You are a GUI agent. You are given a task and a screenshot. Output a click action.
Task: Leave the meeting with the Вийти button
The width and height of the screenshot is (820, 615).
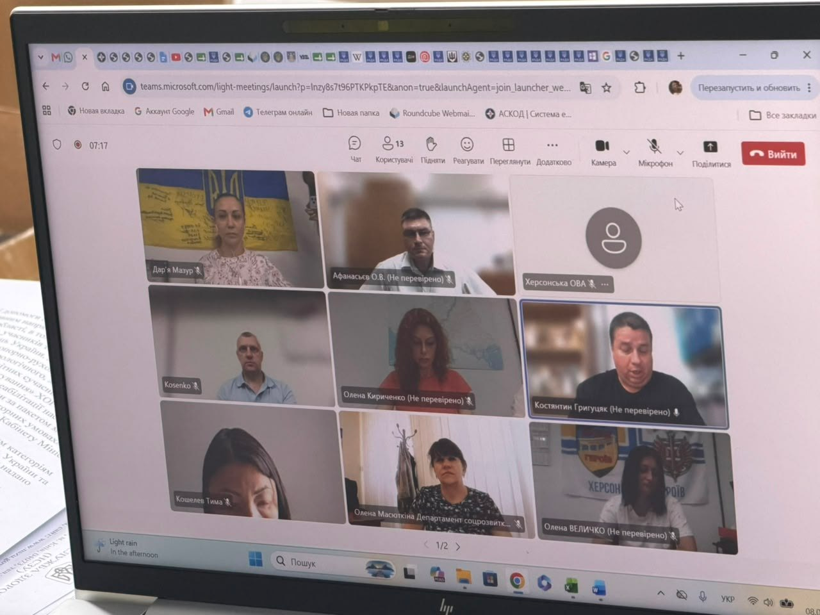pyautogui.click(x=773, y=154)
